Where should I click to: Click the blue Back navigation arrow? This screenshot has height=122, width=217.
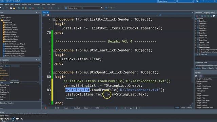[106, 8]
